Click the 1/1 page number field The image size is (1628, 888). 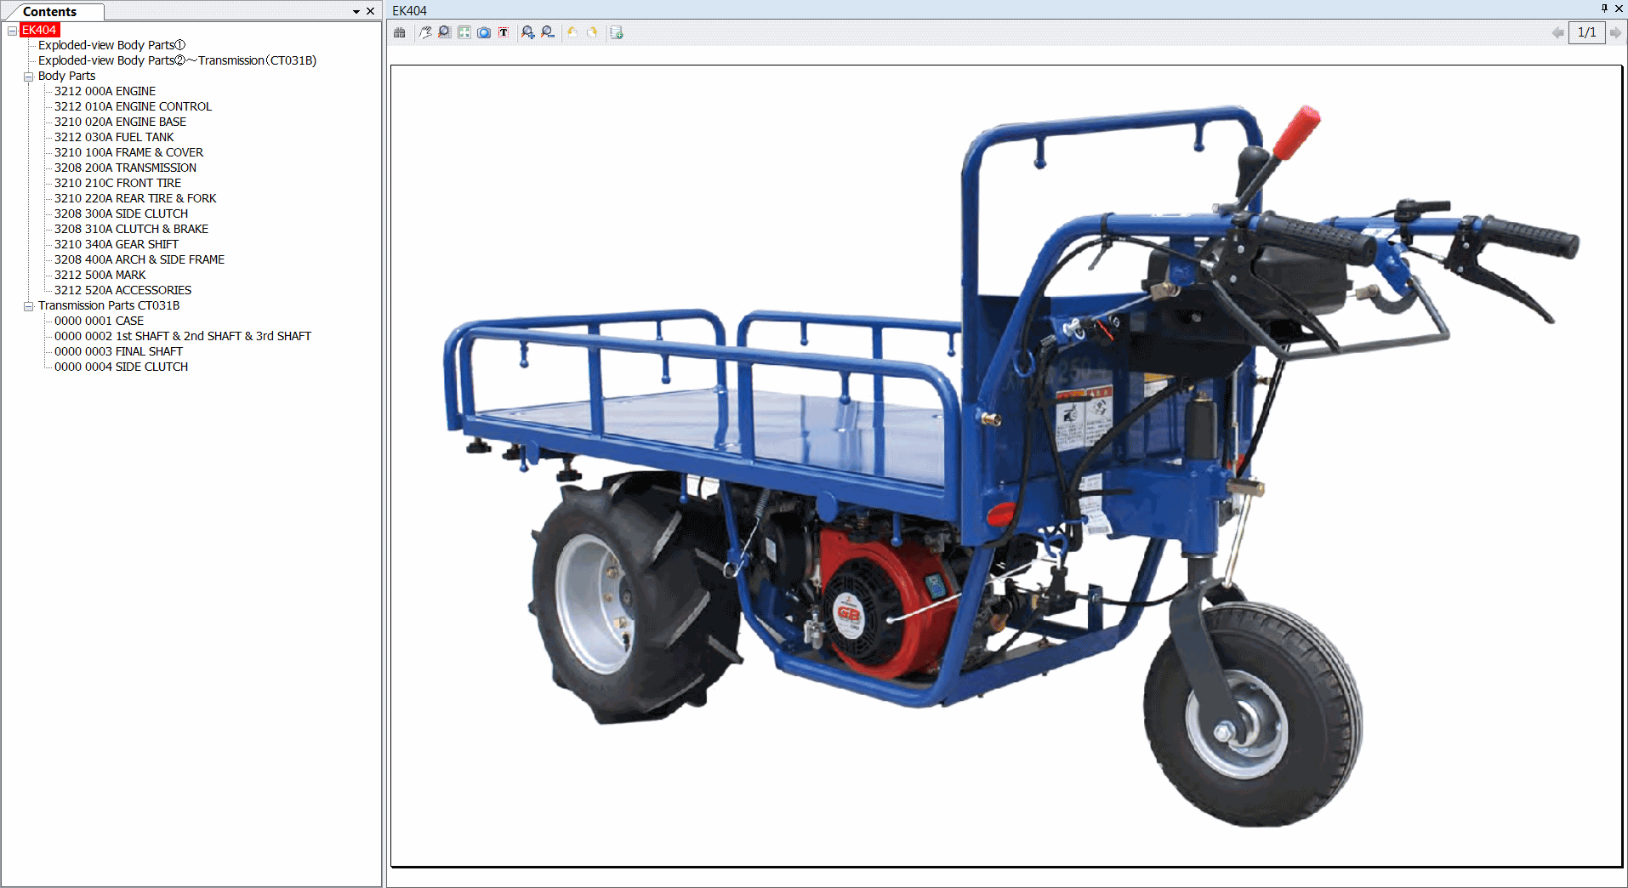tap(1586, 32)
